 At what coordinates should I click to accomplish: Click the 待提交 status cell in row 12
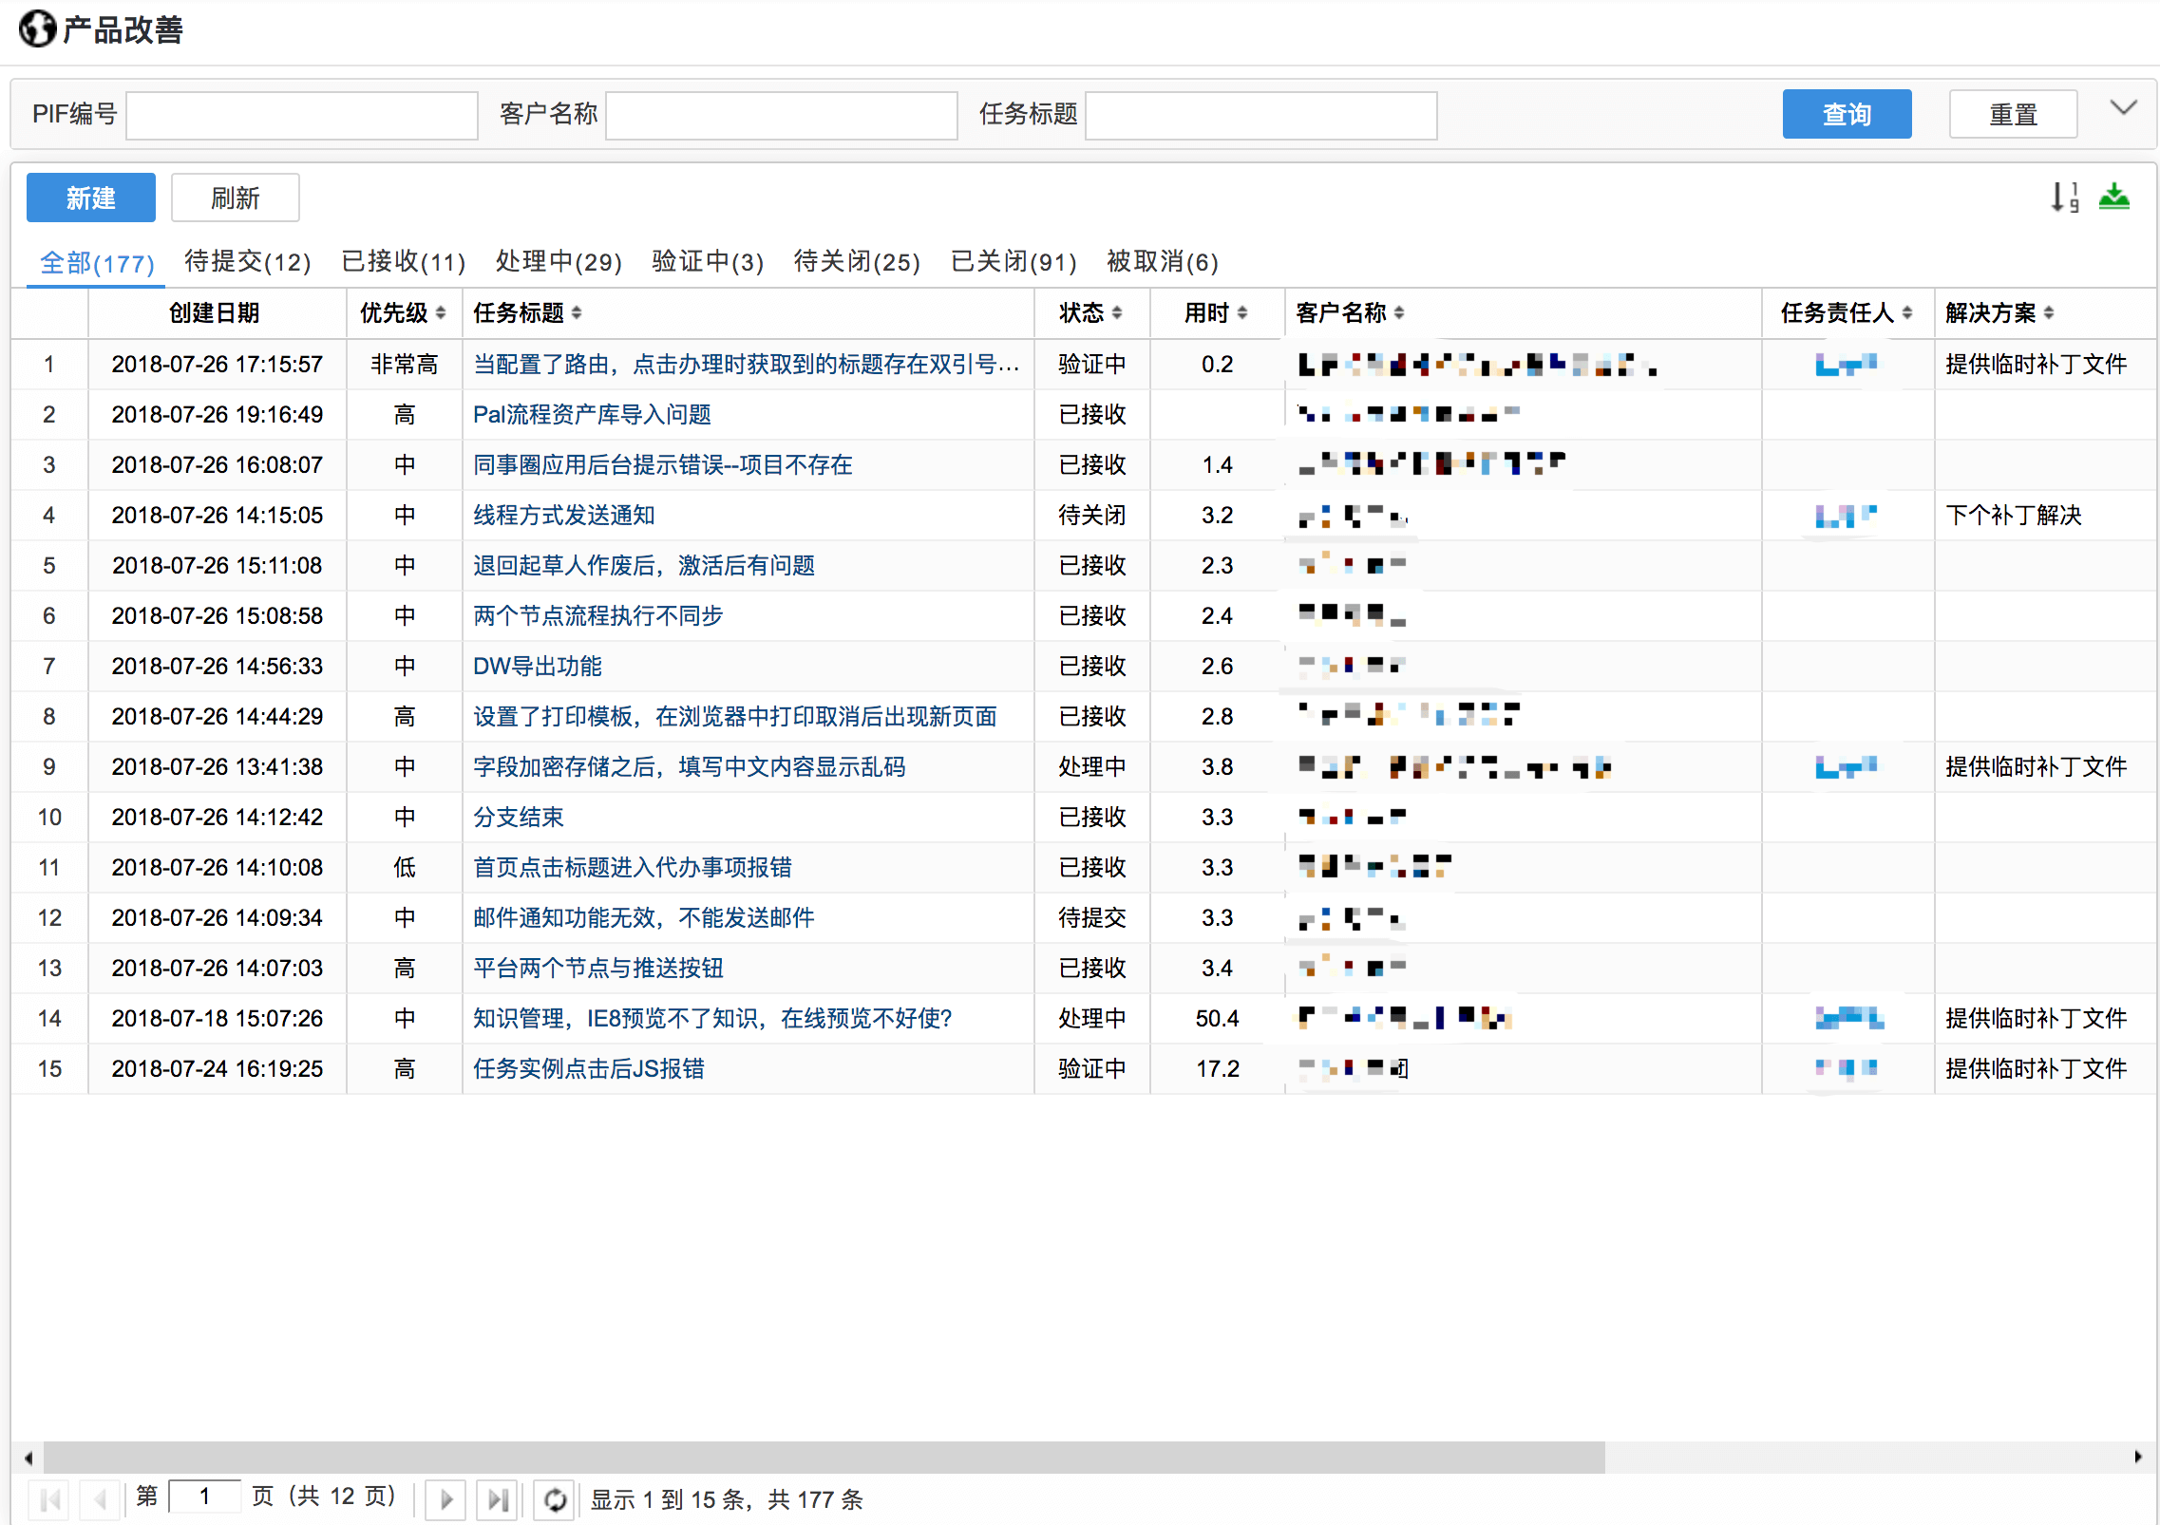coord(1092,918)
